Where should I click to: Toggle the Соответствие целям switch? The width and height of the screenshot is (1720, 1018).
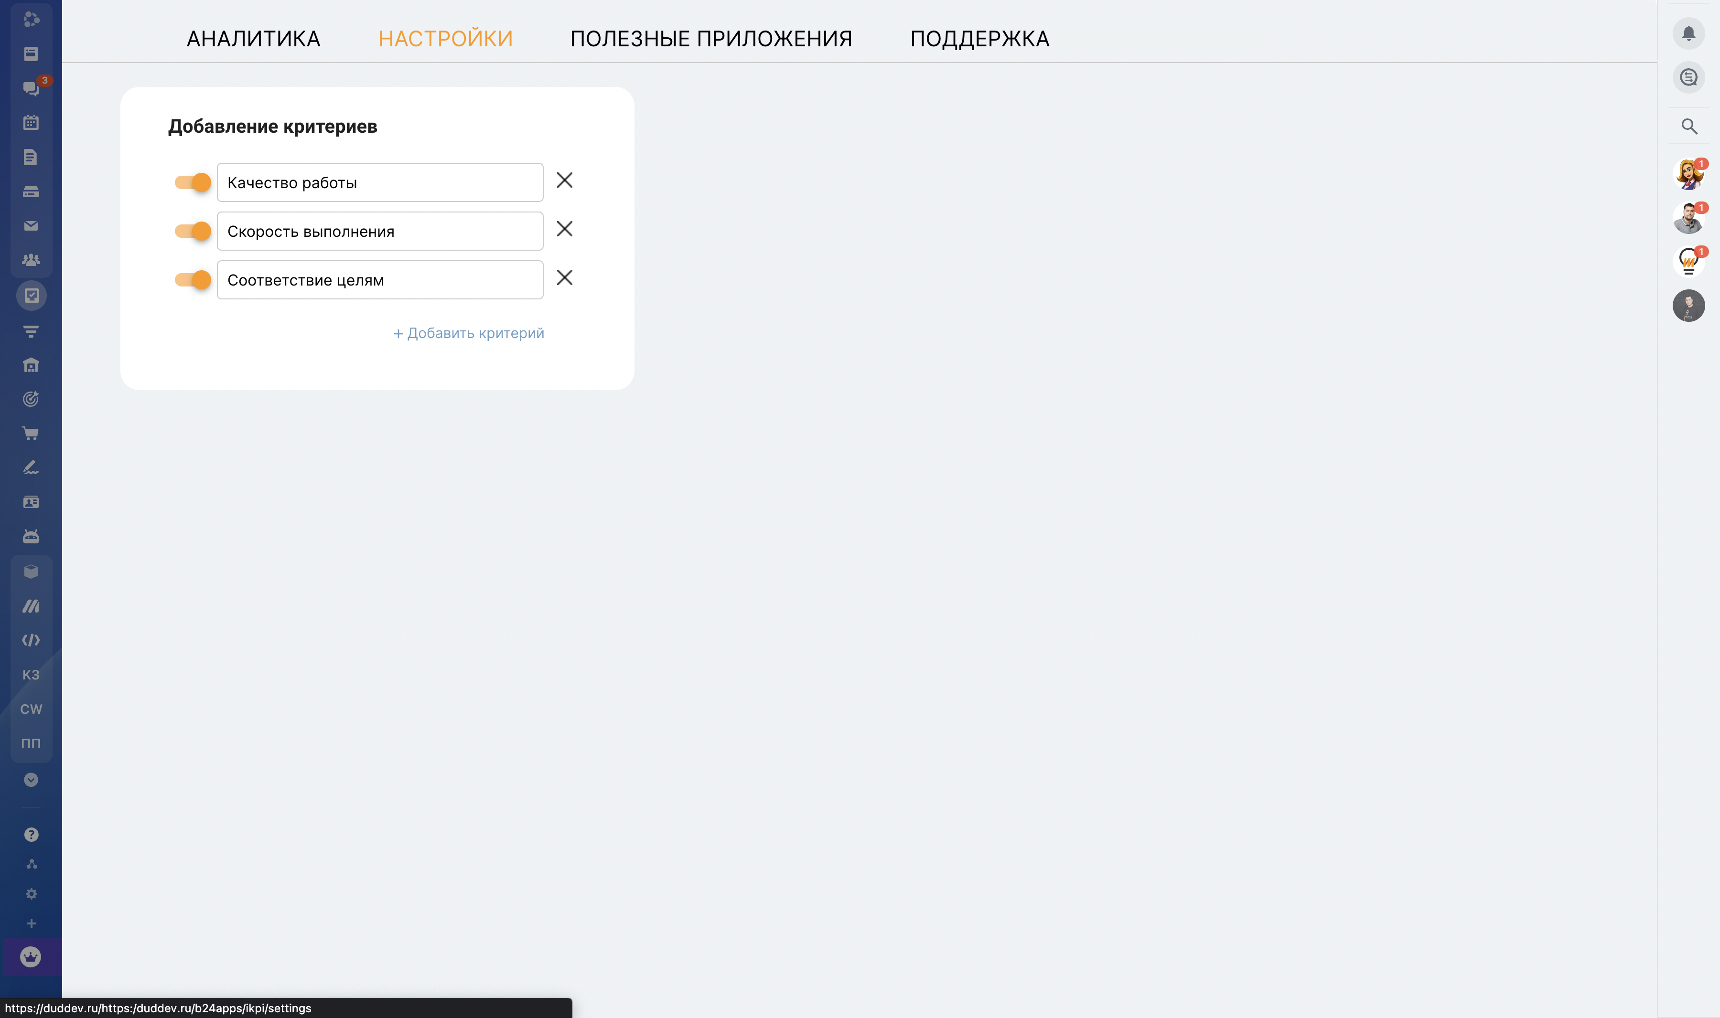tap(193, 280)
